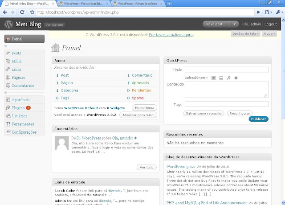Switch to the second WordPress Fórum tab
Image resolution: width=285 pixels, height=205 pixels.
pyautogui.click(x=84, y=4)
